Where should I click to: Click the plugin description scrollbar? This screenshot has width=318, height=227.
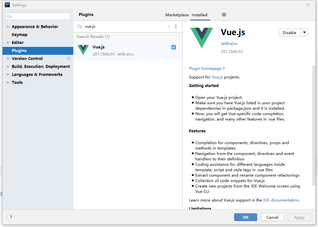[314, 125]
